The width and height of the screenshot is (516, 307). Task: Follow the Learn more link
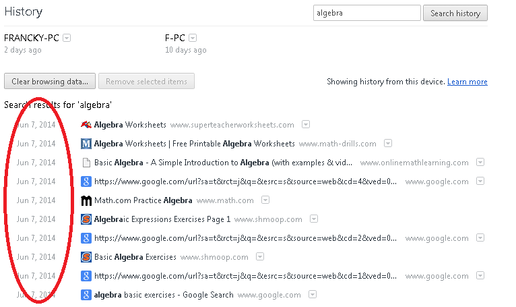(467, 82)
